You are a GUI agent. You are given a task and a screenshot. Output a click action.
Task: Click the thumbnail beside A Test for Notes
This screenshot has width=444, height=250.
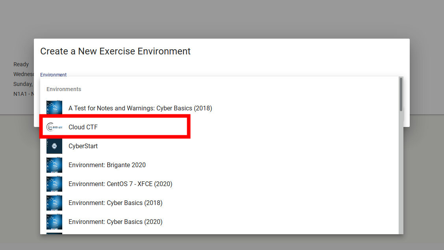[x=54, y=106]
